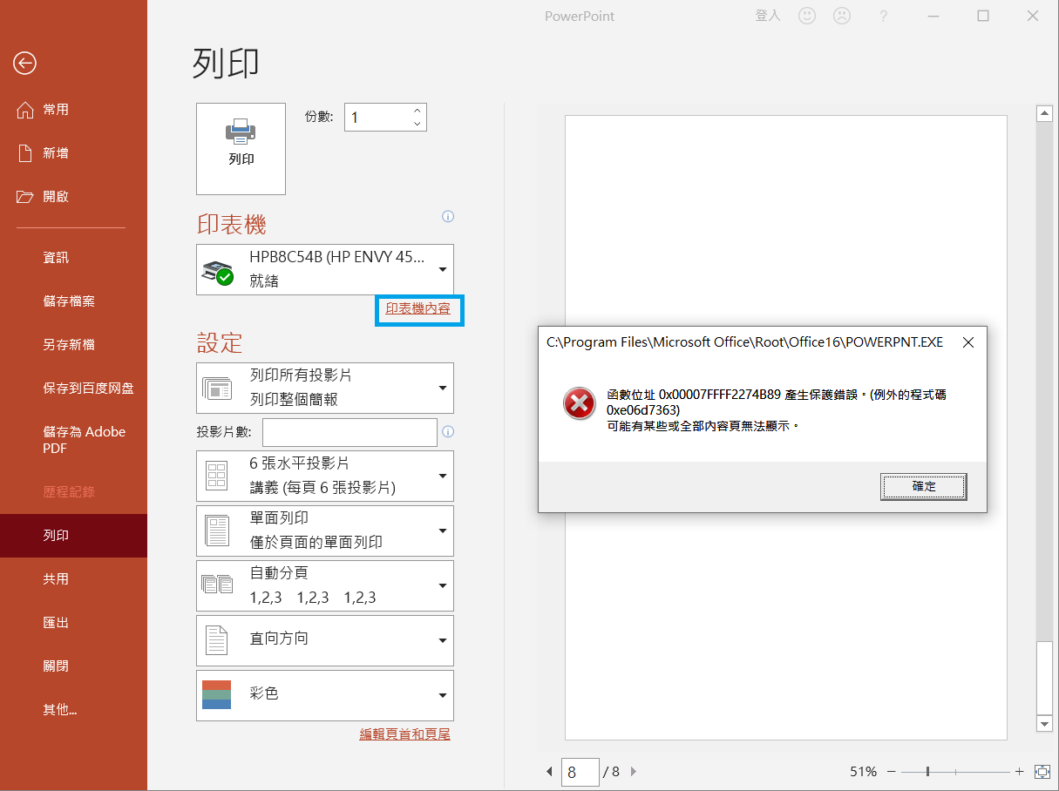Click the current page number box showing 8
1059x791 pixels.
[580, 772]
